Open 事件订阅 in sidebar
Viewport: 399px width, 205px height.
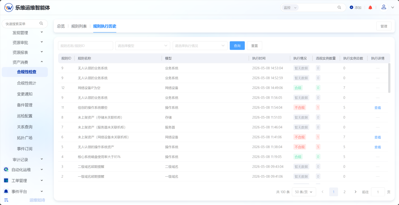[x=25, y=149]
